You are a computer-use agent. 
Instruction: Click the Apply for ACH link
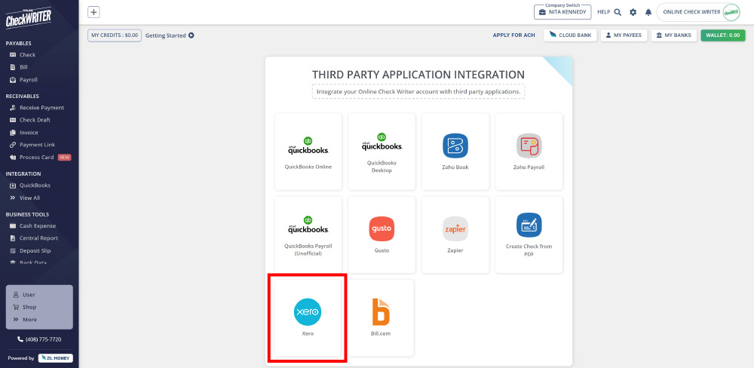(x=513, y=35)
